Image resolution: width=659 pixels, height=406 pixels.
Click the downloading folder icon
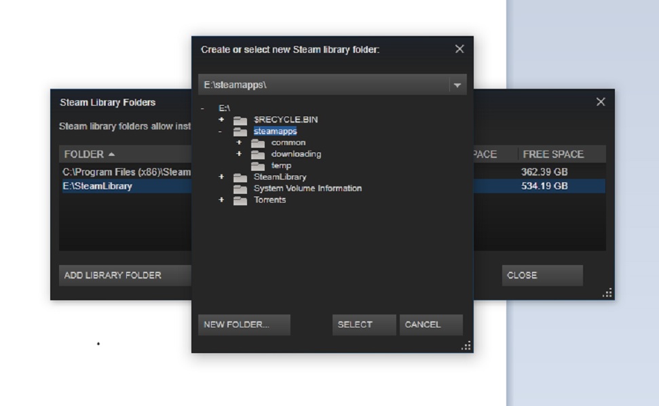258,155
